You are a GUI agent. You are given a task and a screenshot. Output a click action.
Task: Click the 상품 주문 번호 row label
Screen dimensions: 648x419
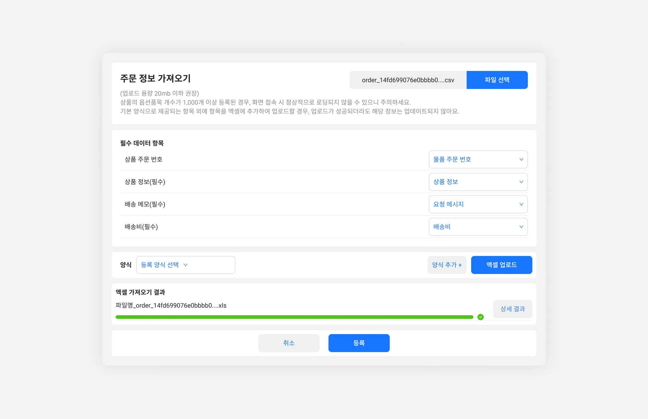tap(144, 159)
